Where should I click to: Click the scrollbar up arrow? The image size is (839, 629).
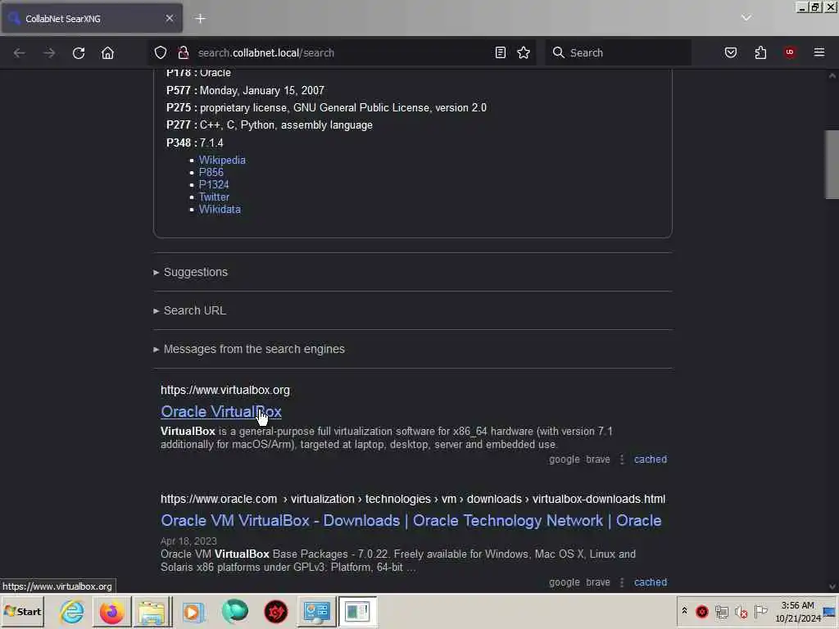pyautogui.click(x=832, y=76)
